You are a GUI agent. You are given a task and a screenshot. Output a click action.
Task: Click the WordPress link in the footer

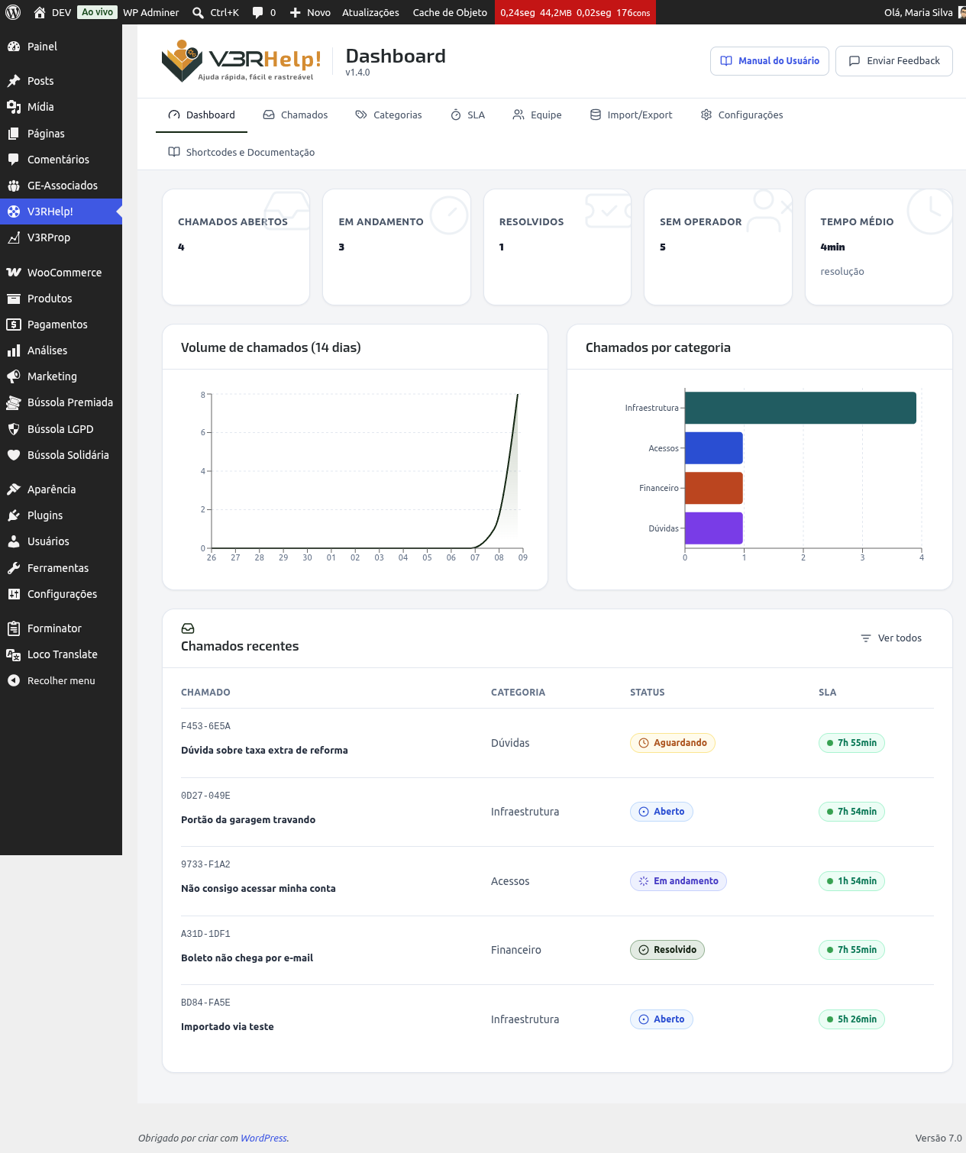tap(263, 1138)
